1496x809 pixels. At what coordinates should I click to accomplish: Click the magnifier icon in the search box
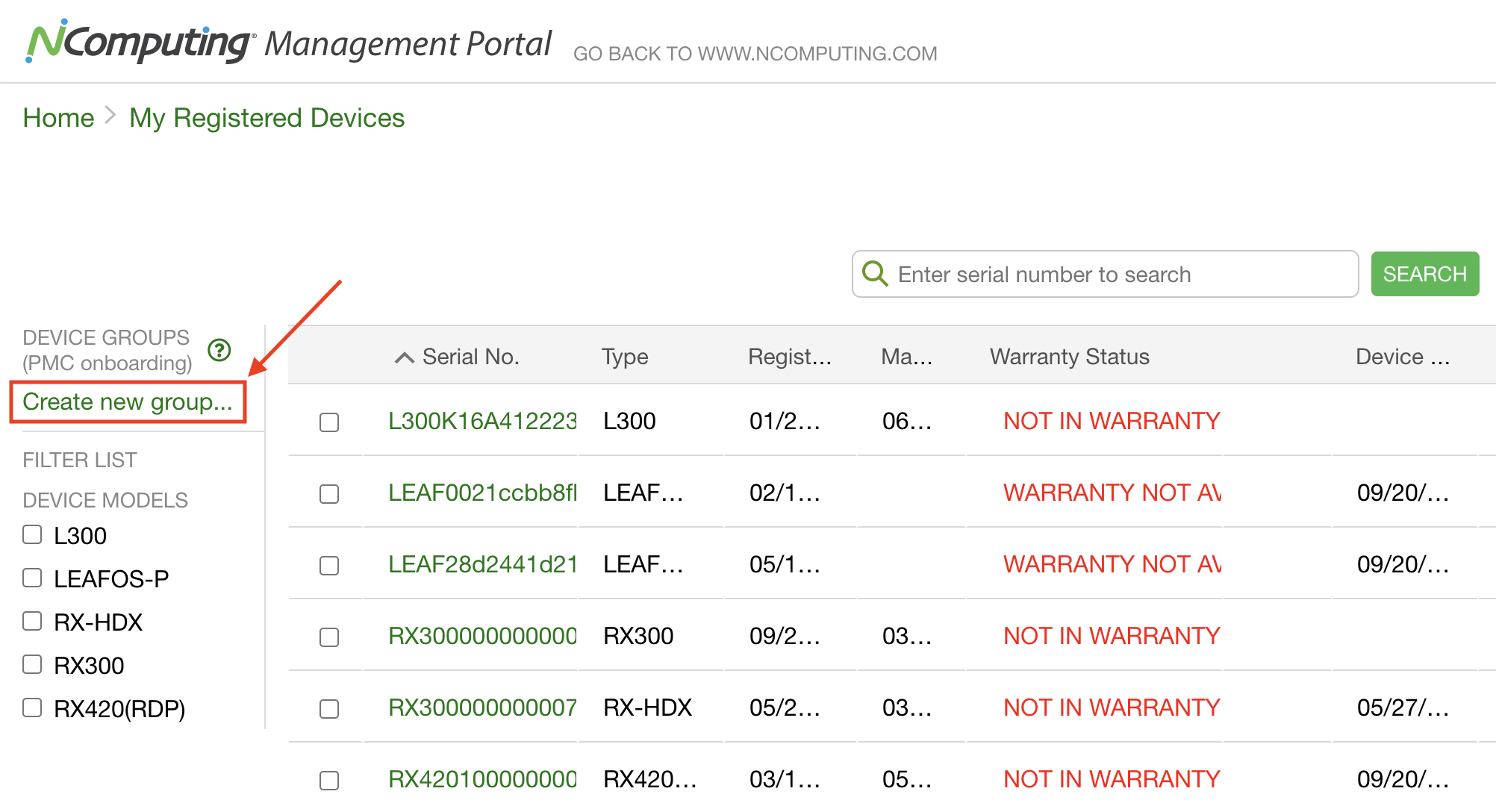[x=875, y=274]
